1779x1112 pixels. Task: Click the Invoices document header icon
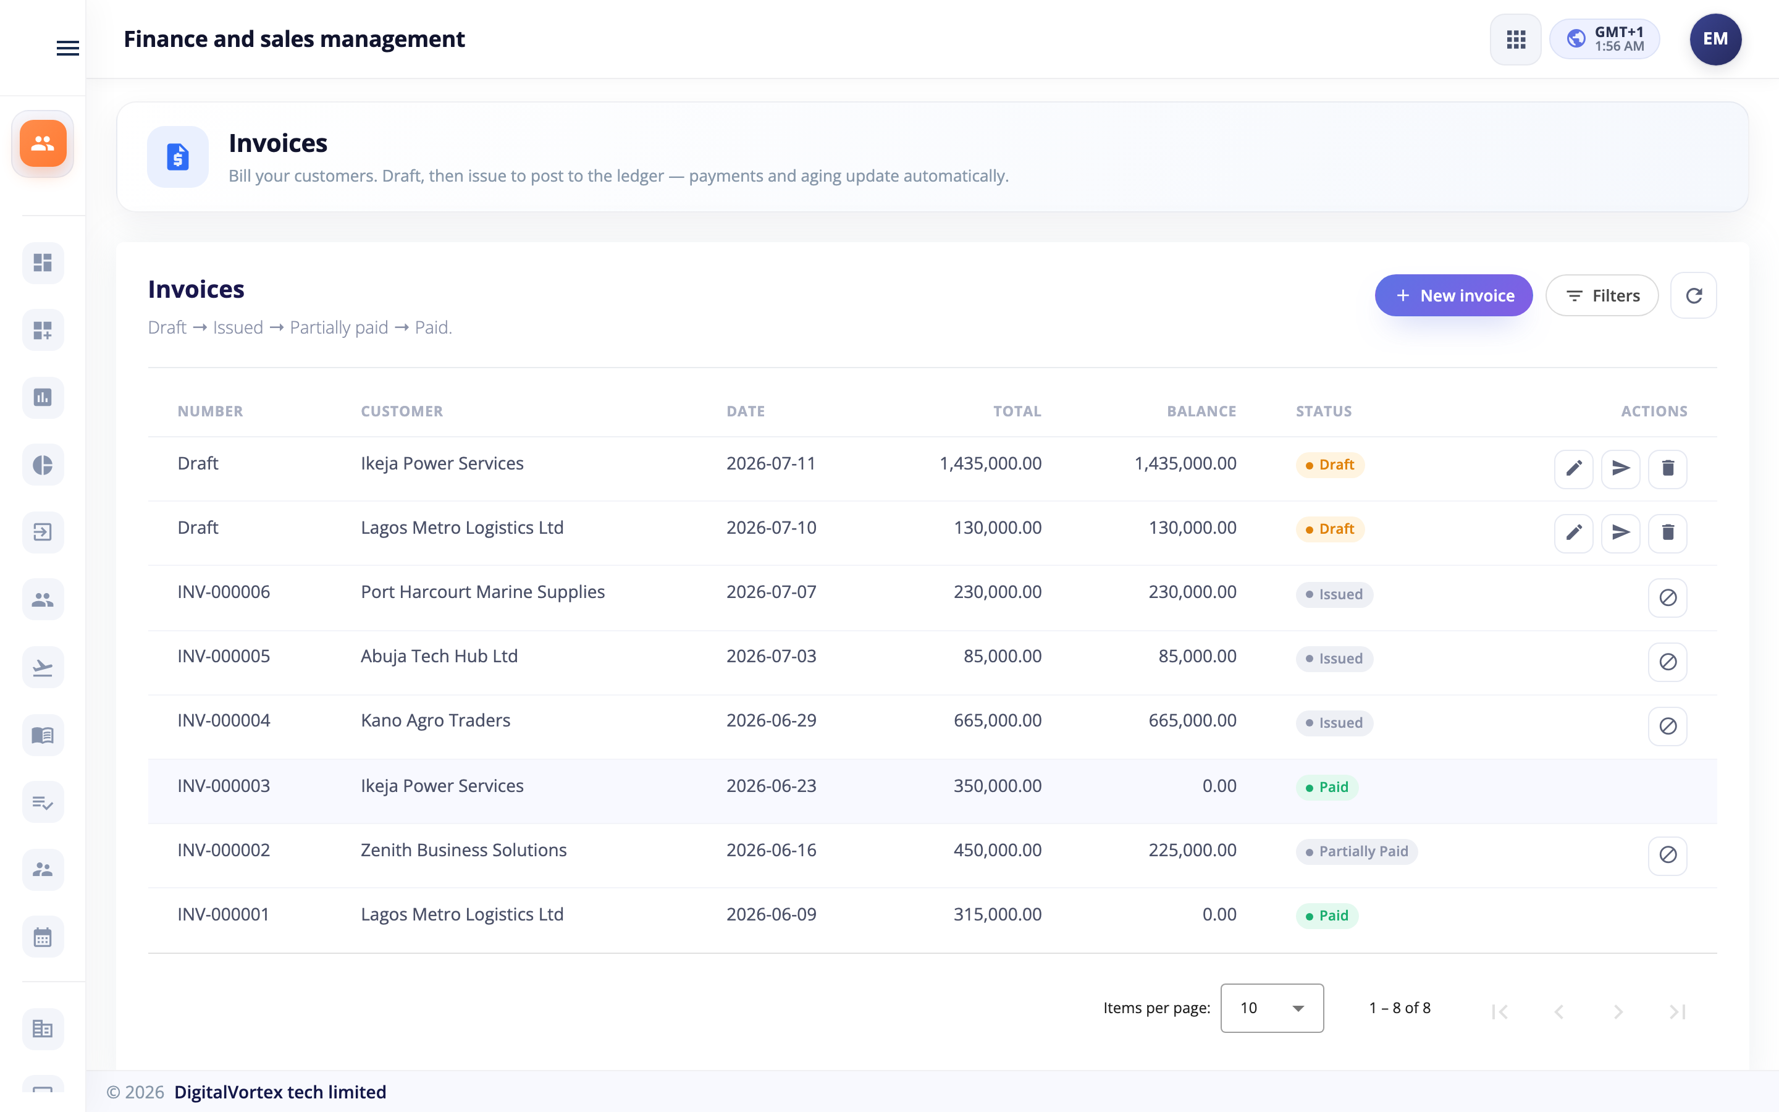178,157
